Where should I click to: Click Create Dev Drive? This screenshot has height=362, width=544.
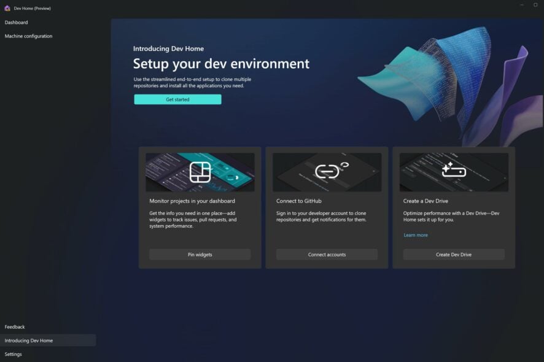[x=453, y=254]
